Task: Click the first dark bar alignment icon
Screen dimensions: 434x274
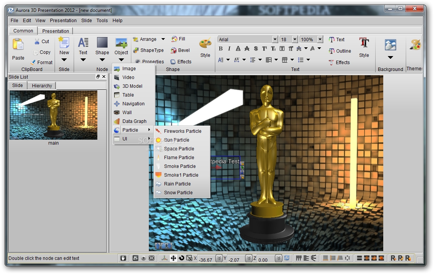Action: [359, 258]
